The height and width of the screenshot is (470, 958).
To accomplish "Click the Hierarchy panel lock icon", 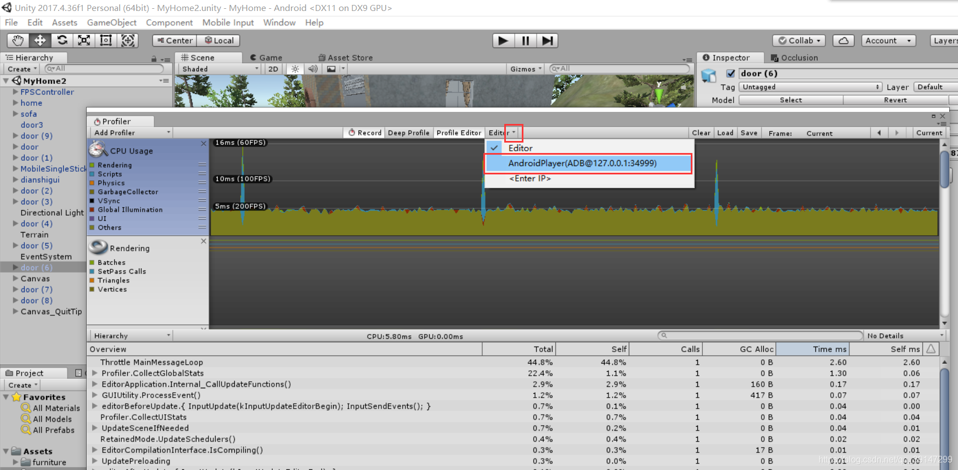I will [x=154, y=59].
